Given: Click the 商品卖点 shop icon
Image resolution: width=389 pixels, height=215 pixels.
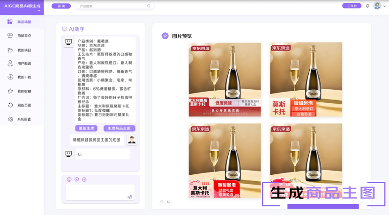Looking at the screenshot, I should pos(10,36).
